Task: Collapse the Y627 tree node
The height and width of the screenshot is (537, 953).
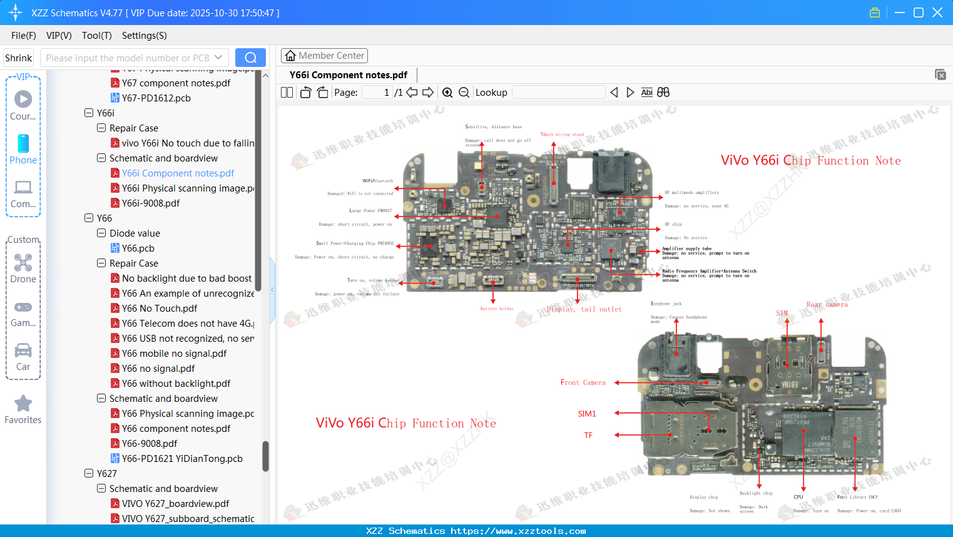Action: tap(89, 473)
